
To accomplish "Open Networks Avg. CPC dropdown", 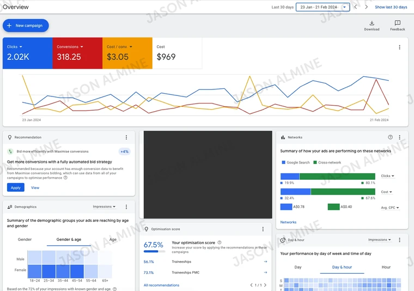I will [389, 208].
